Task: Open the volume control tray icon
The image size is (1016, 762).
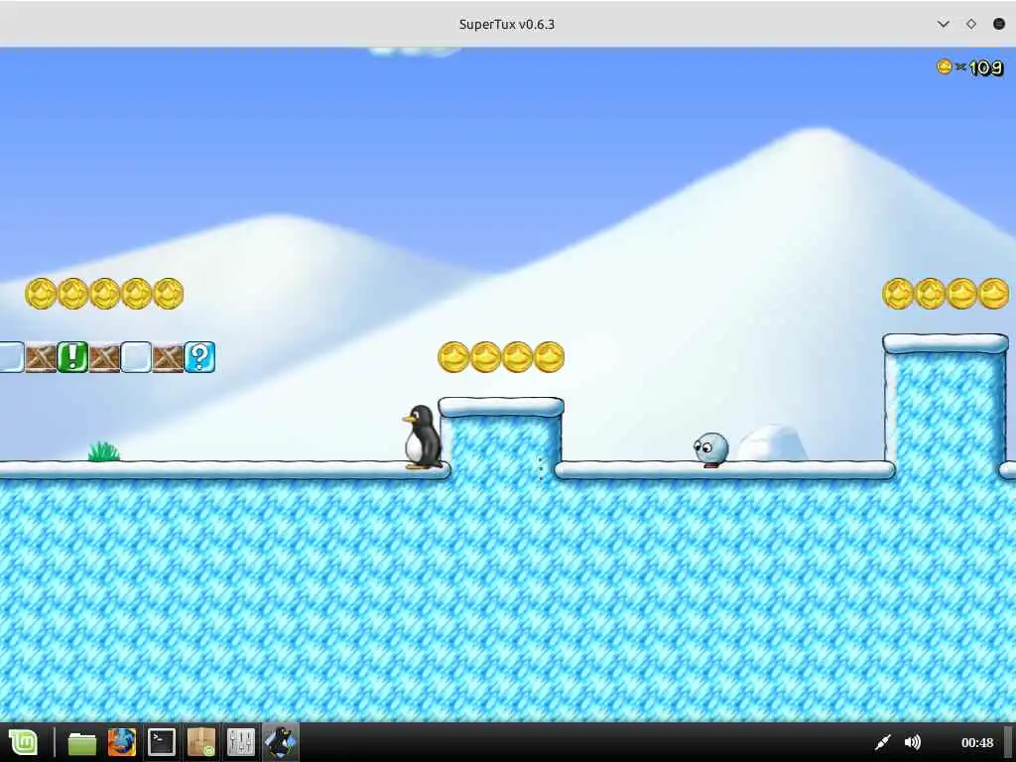Action: click(913, 742)
